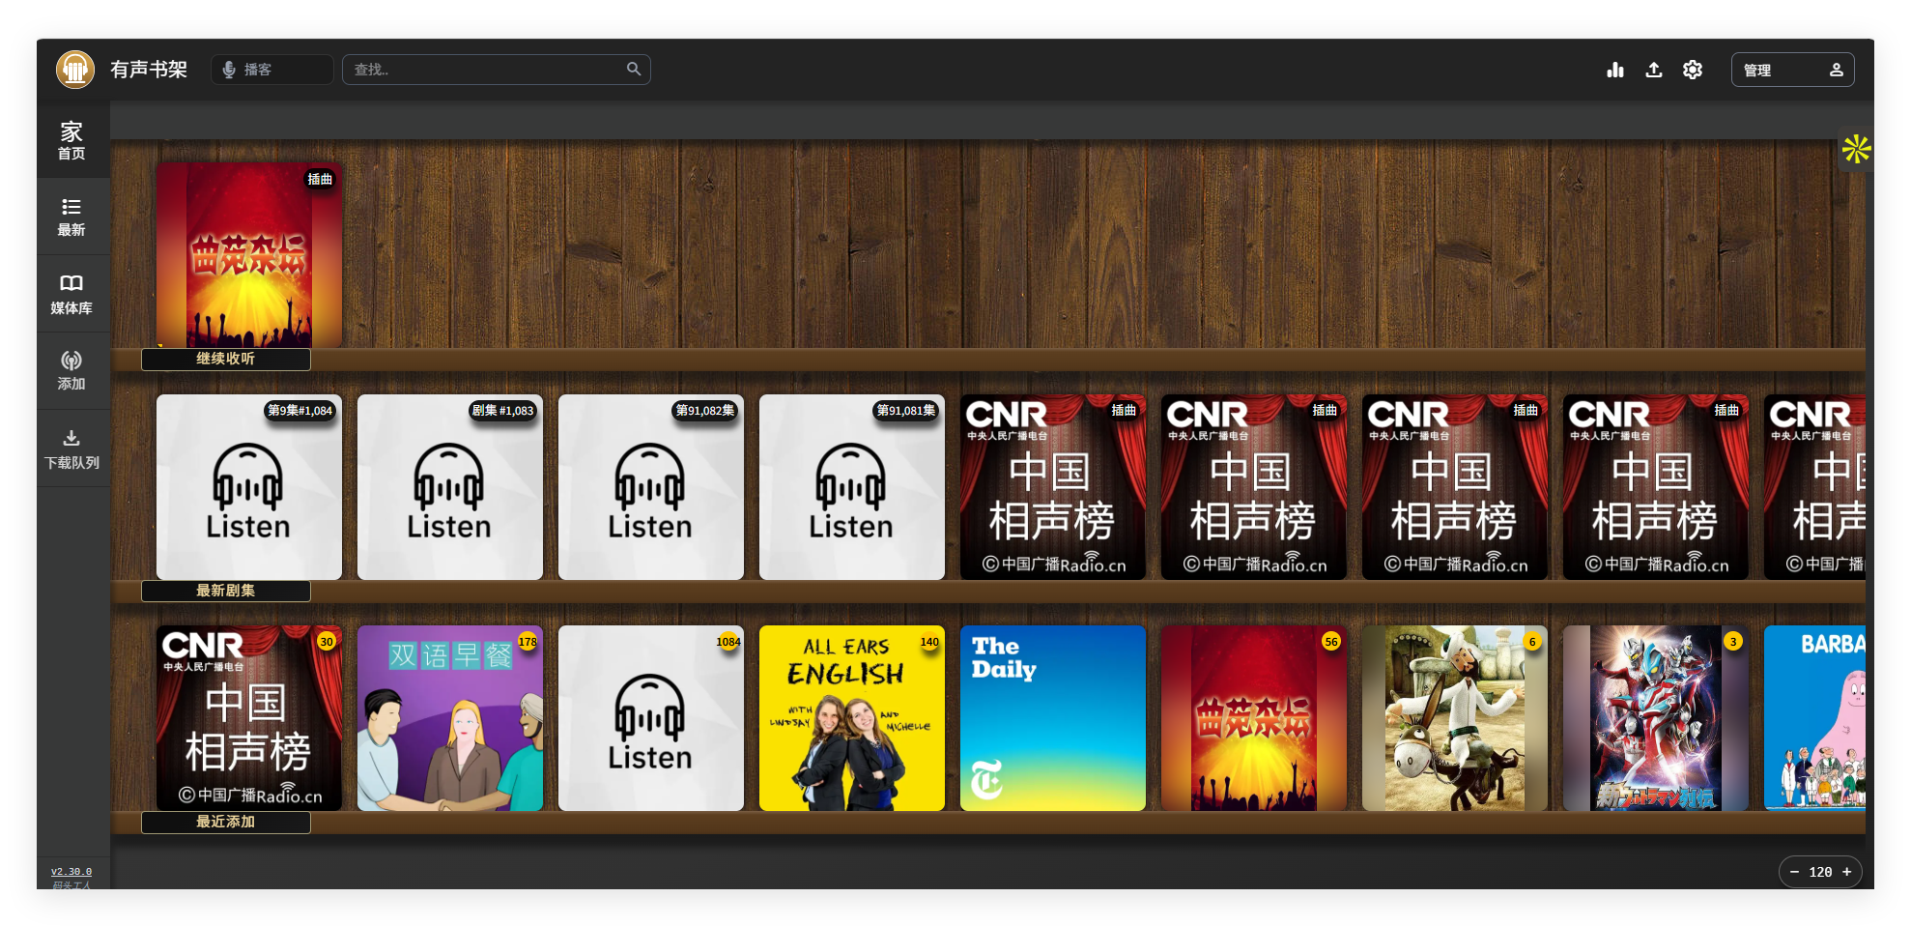Viewport: 1911px width, 926px height.
Task: Open the Ultraman cover with badge 3
Action: pyautogui.click(x=1656, y=718)
